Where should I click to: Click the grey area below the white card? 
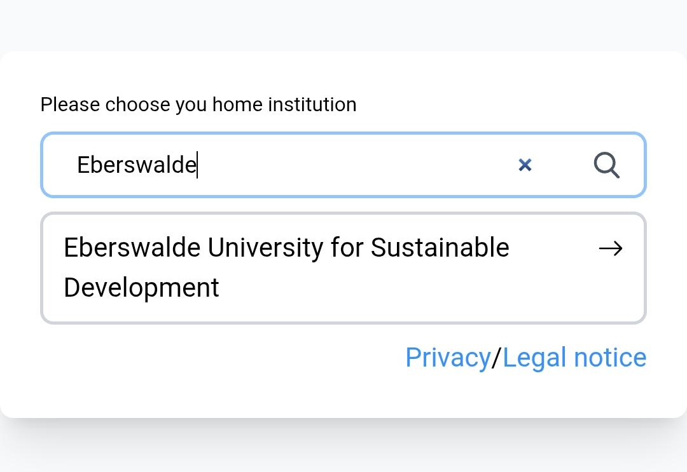(343, 448)
